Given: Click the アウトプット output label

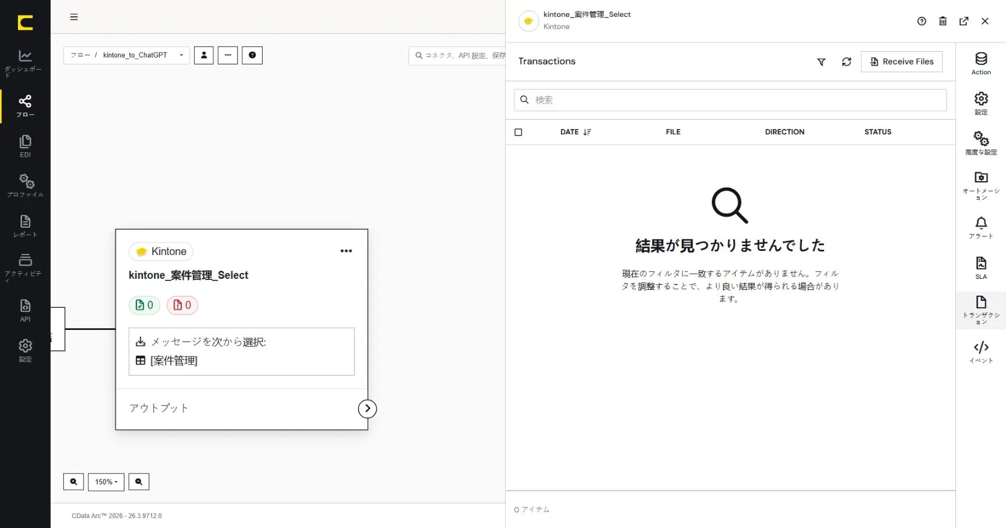Looking at the screenshot, I should coord(159,408).
